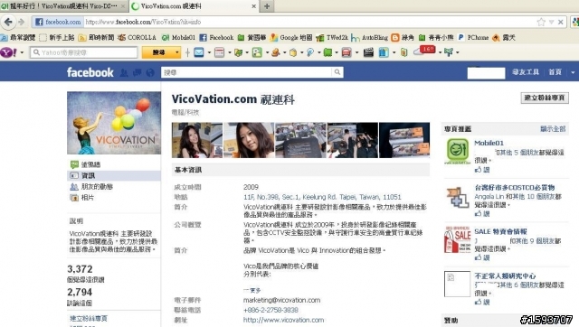Open 不正常人類研究中心 page link
Screen dimensions: 579x327
click(505, 276)
